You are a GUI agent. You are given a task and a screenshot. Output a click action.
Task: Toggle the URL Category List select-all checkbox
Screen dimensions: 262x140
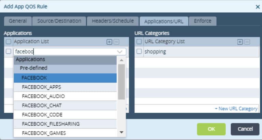coord(139,42)
